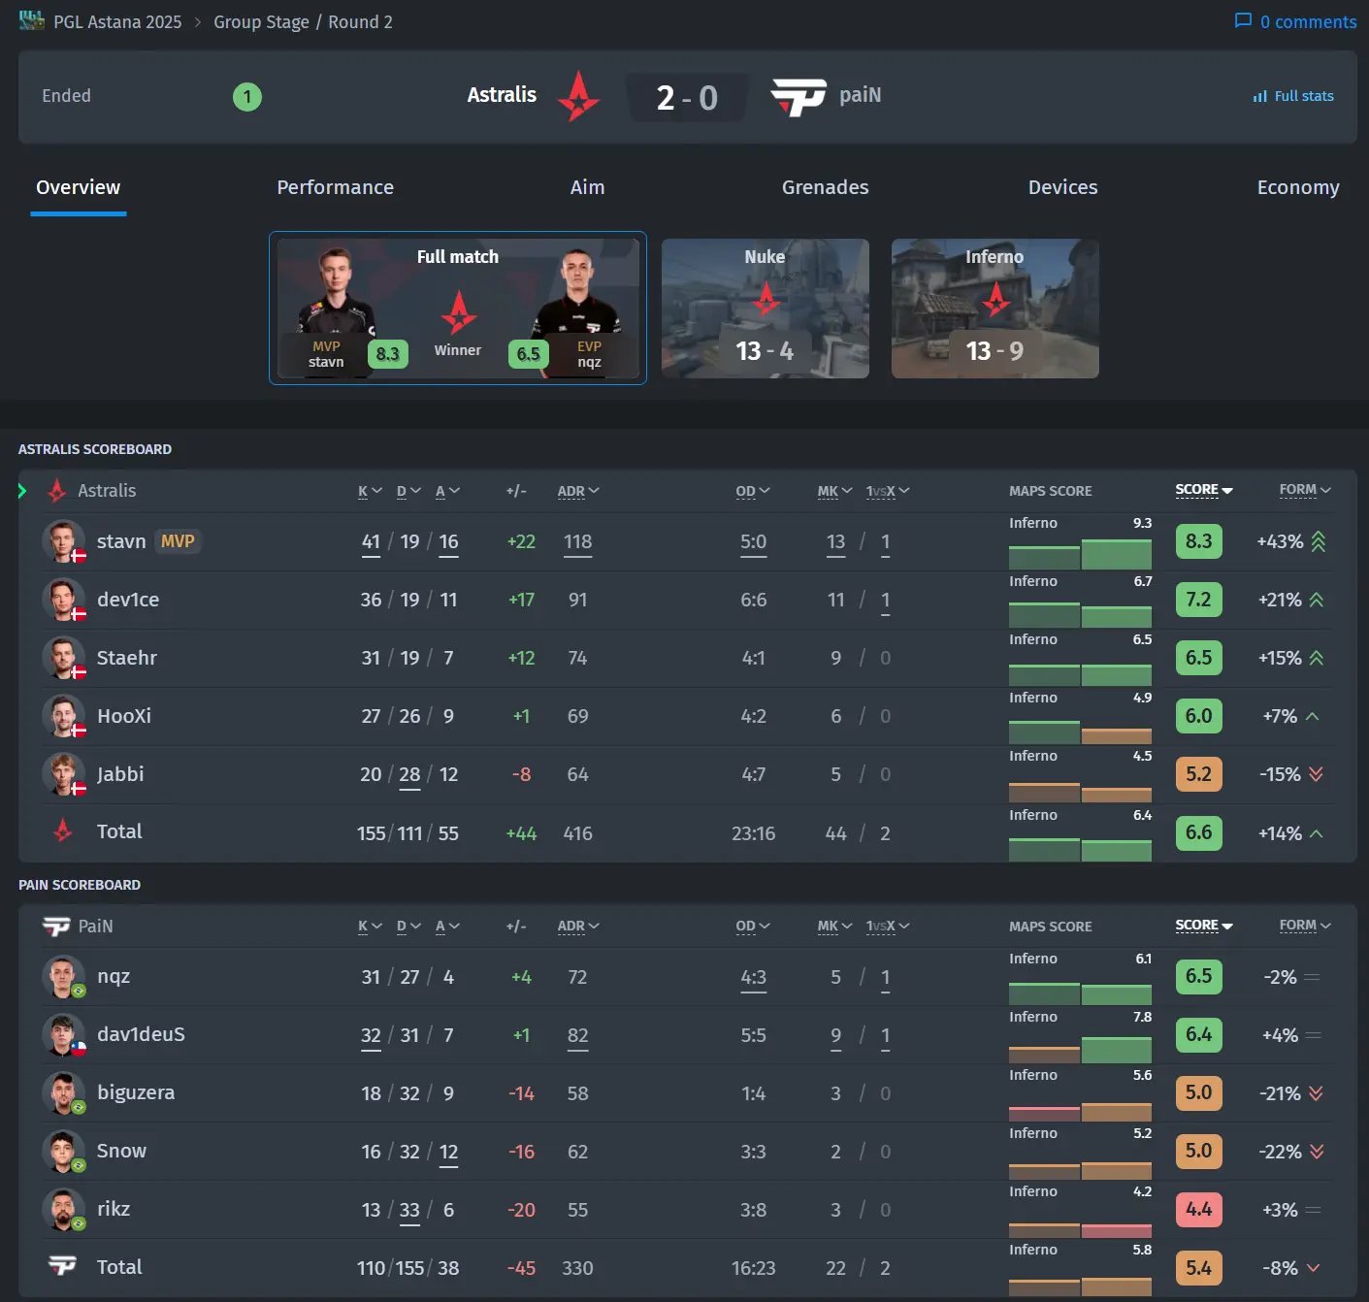The image size is (1369, 1302).
Task: Open Group Stage / Round 2 breadcrumb
Action: click(x=303, y=21)
